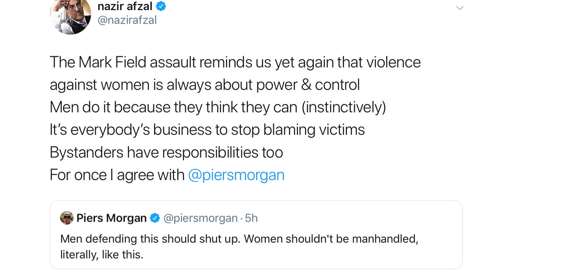Open the grey @piersmorgan handle in quoted tweet
This screenshot has width=569, height=280.
(x=200, y=218)
